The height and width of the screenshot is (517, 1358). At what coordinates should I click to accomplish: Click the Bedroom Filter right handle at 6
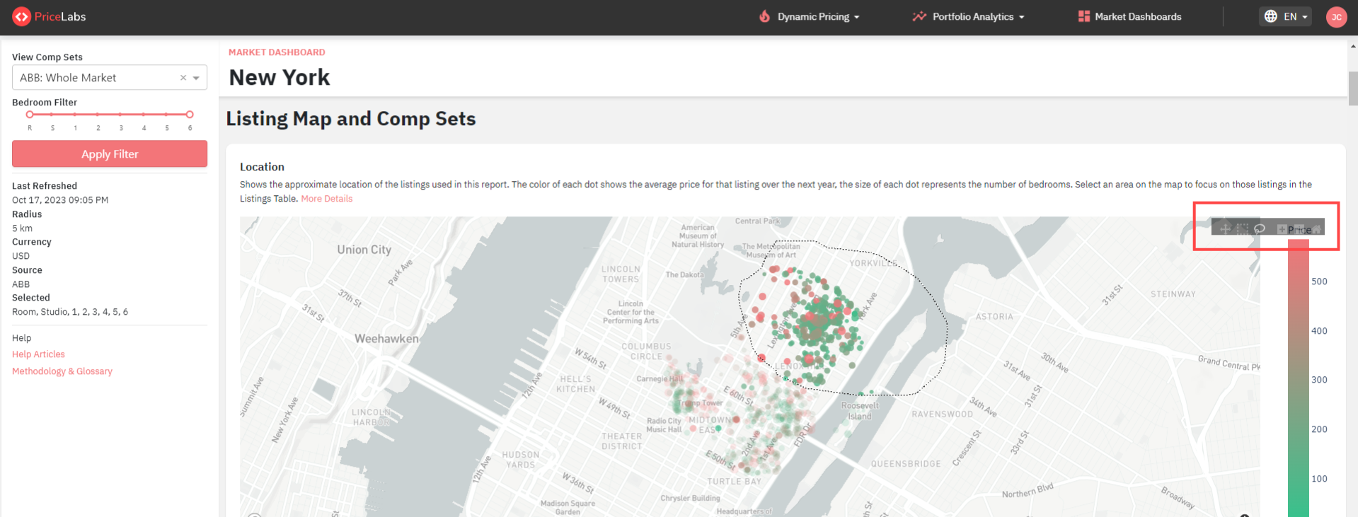[x=190, y=114]
